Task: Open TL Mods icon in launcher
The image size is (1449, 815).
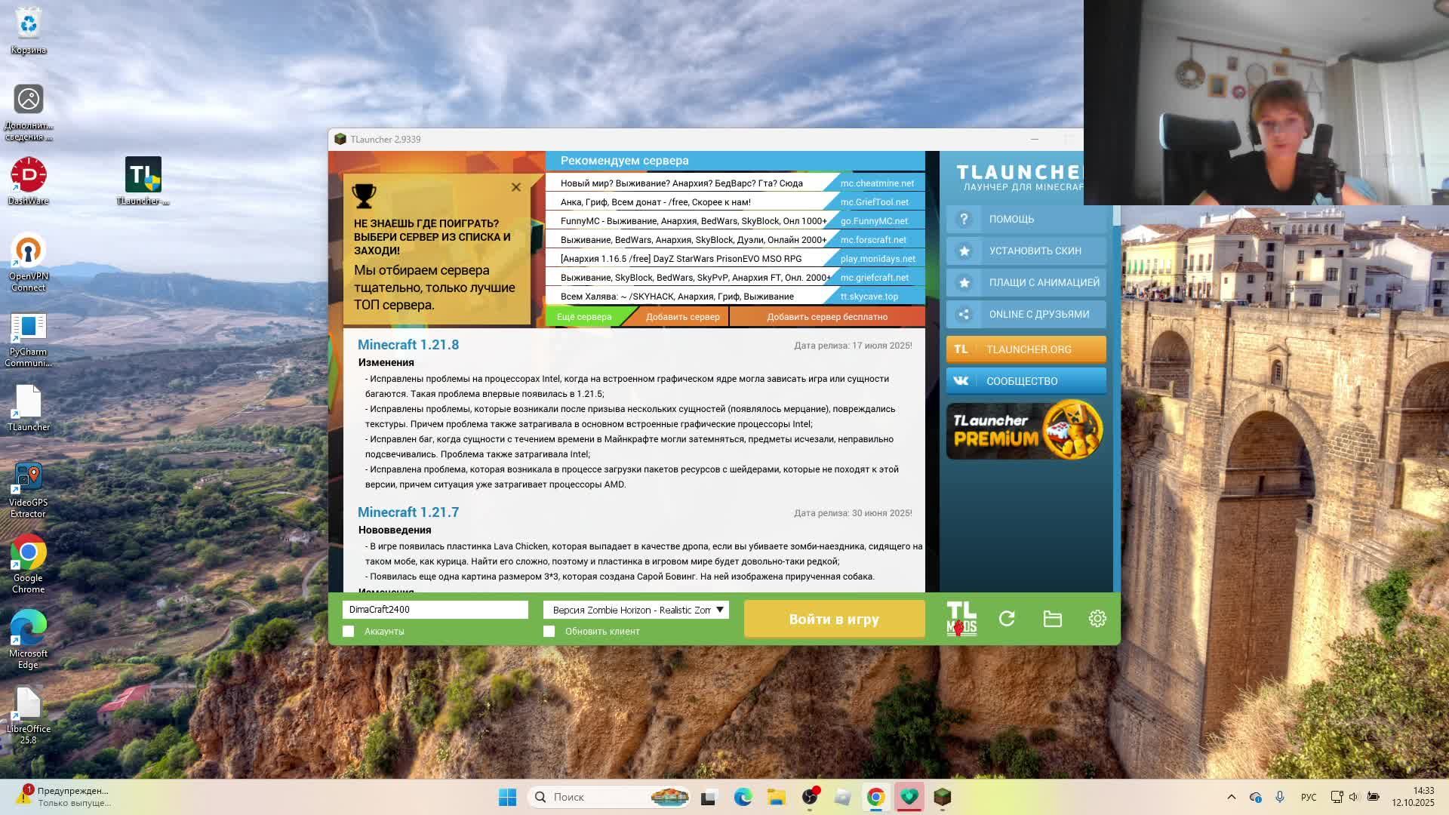Action: coord(961,619)
